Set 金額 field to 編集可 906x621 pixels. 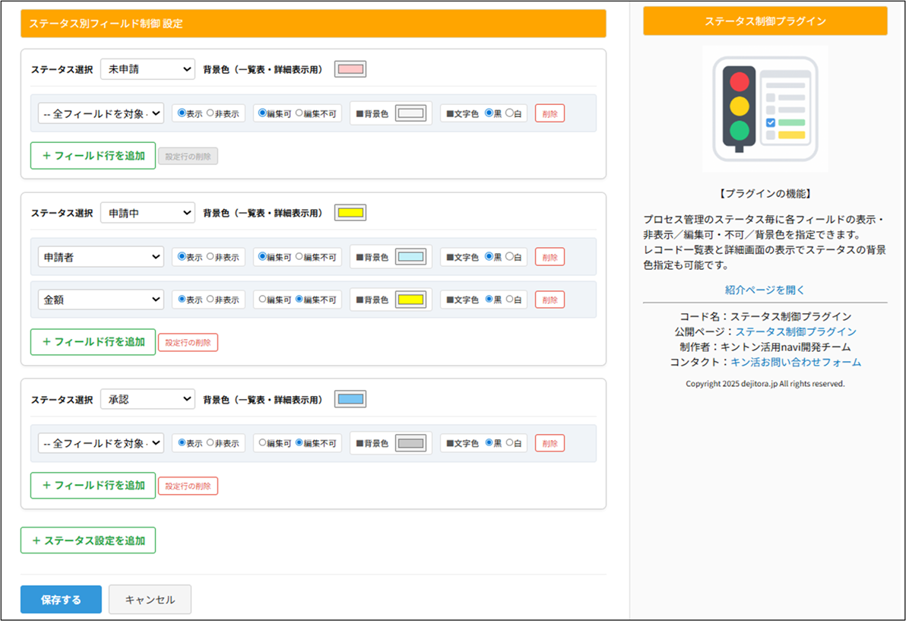(263, 299)
